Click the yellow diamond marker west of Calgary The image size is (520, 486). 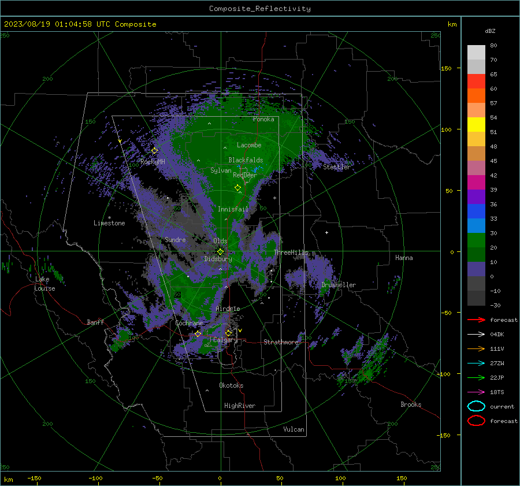[x=198, y=333]
